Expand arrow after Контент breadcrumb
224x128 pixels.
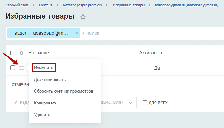click(57, 5)
